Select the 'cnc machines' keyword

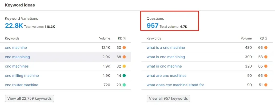pyautogui.click(x=17, y=66)
